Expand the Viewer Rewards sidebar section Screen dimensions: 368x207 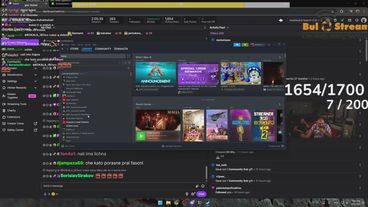[35, 88]
